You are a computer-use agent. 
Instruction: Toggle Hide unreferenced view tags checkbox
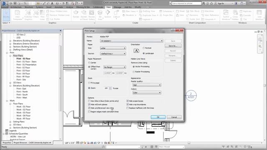tap(89, 108)
